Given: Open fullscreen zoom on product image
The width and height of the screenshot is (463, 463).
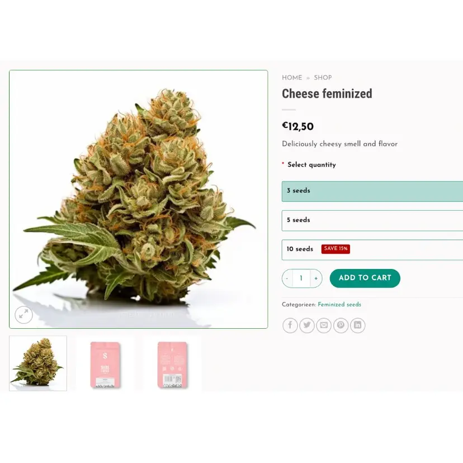Looking at the screenshot, I should pyautogui.click(x=23, y=314).
